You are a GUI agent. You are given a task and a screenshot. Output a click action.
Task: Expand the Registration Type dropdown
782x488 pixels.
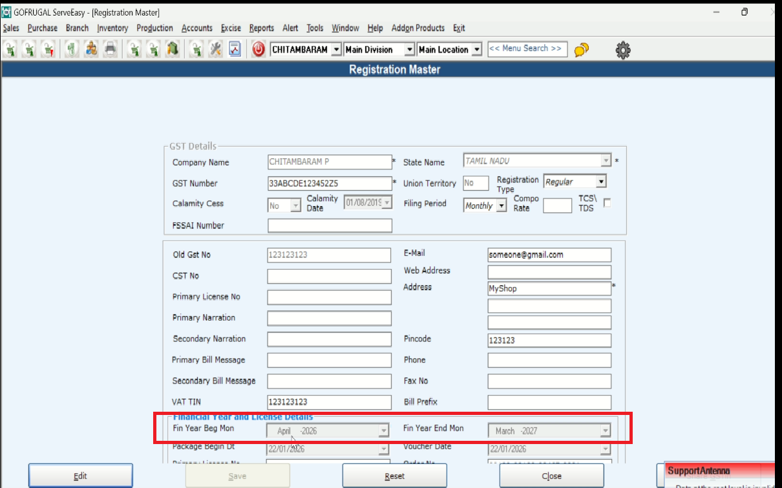[600, 182]
